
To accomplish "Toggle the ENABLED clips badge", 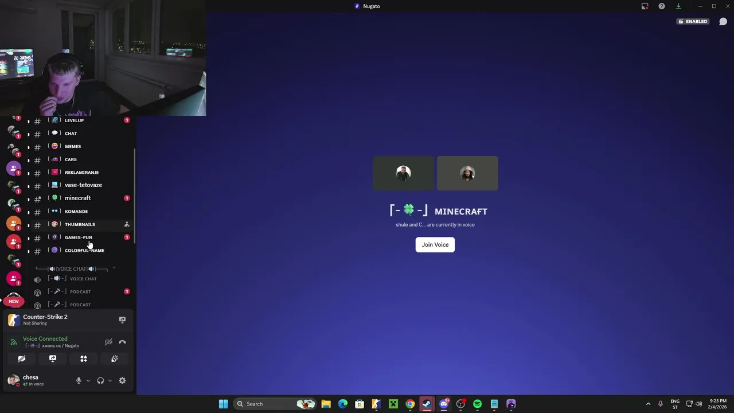I will 693,21.
